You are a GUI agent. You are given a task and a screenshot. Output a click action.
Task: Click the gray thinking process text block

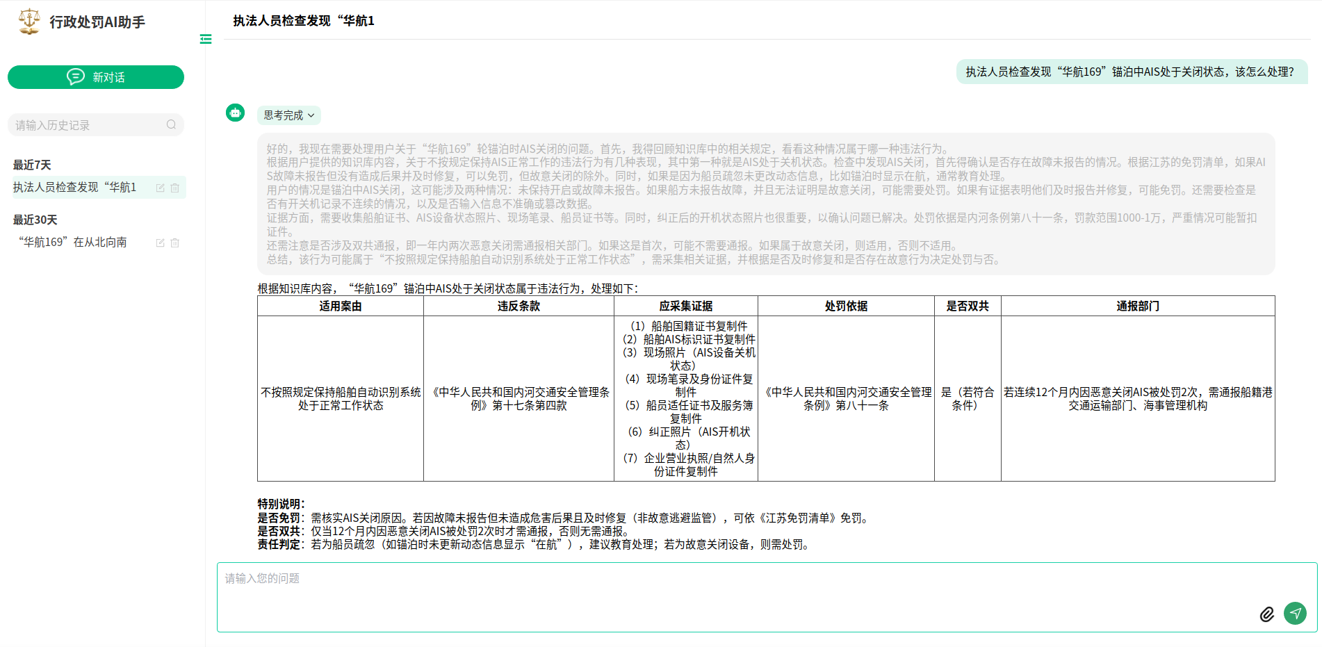pos(766,204)
